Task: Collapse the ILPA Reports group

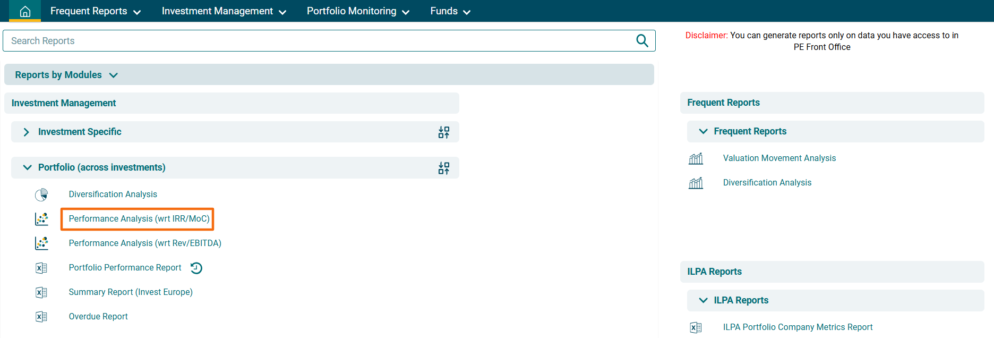Action: tap(704, 300)
